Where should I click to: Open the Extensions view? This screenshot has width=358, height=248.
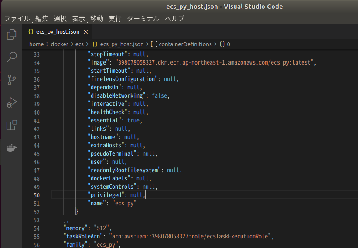(x=12, y=125)
